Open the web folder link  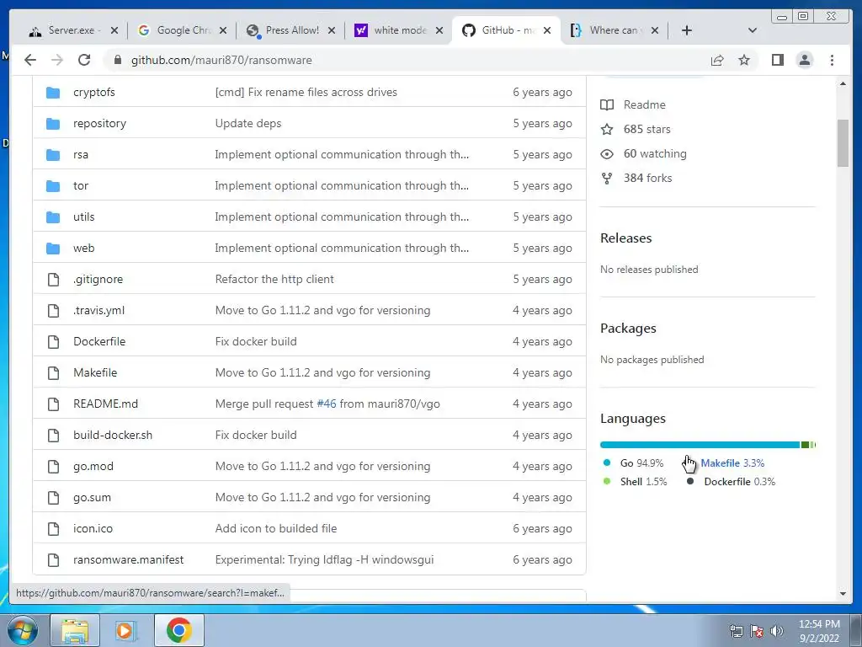(x=83, y=249)
